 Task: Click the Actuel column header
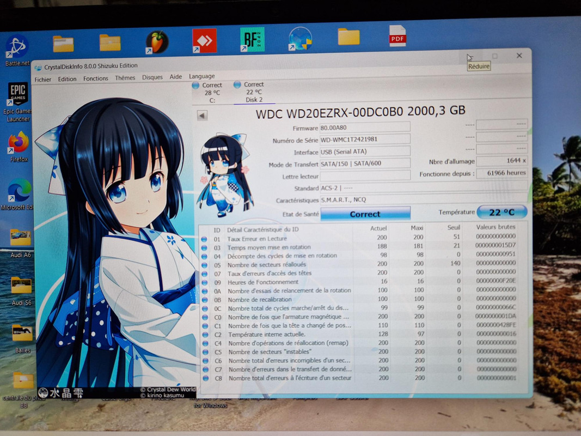pyautogui.click(x=378, y=228)
